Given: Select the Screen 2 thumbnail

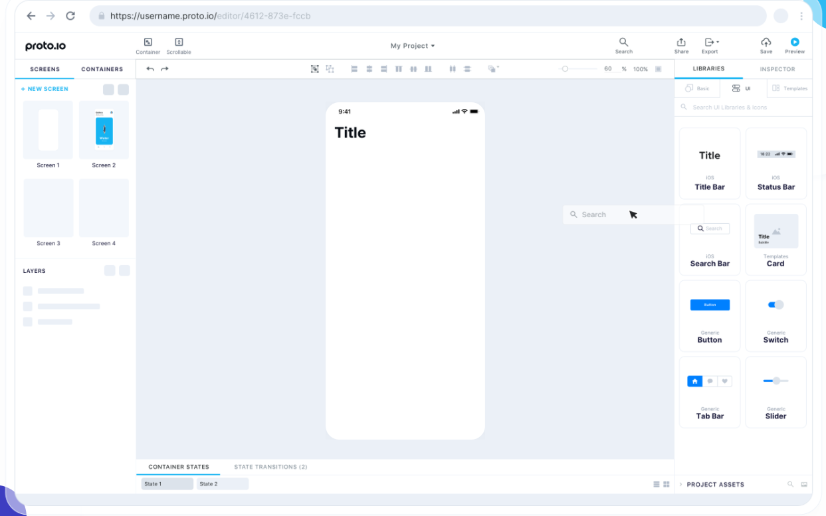Looking at the screenshot, I should [x=104, y=130].
